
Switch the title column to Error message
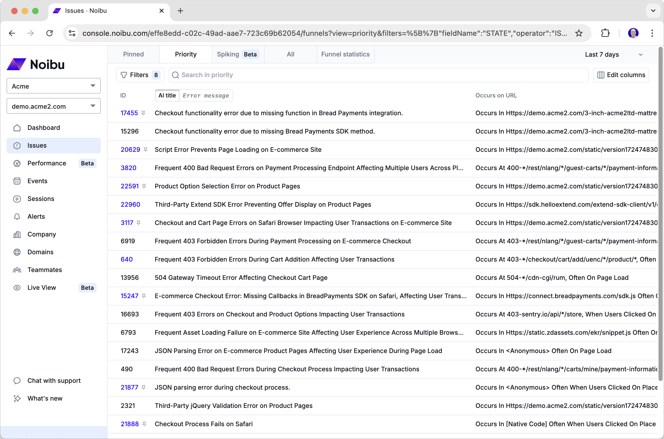[x=206, y=95]
